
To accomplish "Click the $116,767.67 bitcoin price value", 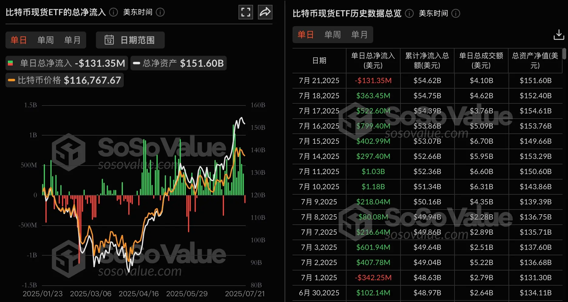I will (93, 80).
